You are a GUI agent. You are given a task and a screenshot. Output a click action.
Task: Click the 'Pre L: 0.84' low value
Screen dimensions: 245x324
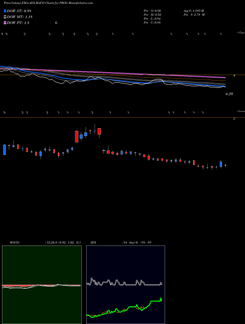[152, 19]
